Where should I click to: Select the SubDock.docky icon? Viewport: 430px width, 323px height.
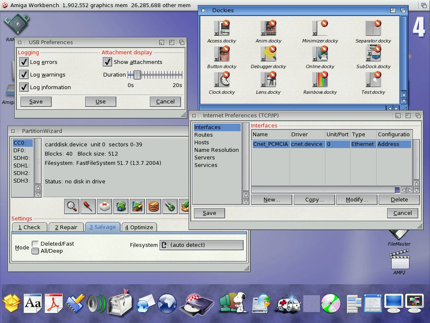click(x=373, y=53)
